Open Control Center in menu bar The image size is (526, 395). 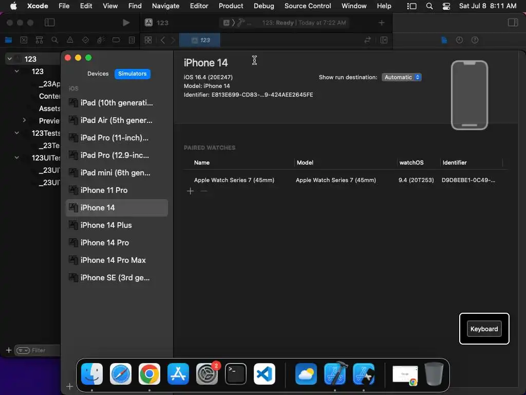pos(446,6)
